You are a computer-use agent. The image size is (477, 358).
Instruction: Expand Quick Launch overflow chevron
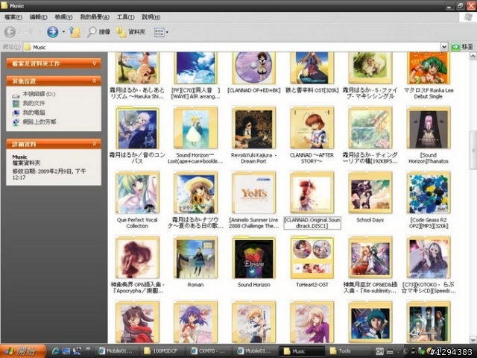point(88,349)
